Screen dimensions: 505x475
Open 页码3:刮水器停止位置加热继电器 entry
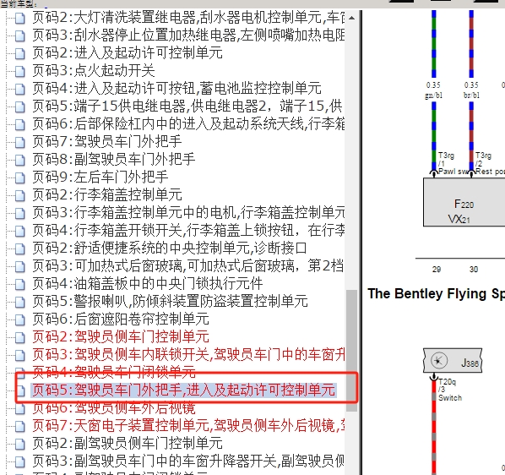188,35
